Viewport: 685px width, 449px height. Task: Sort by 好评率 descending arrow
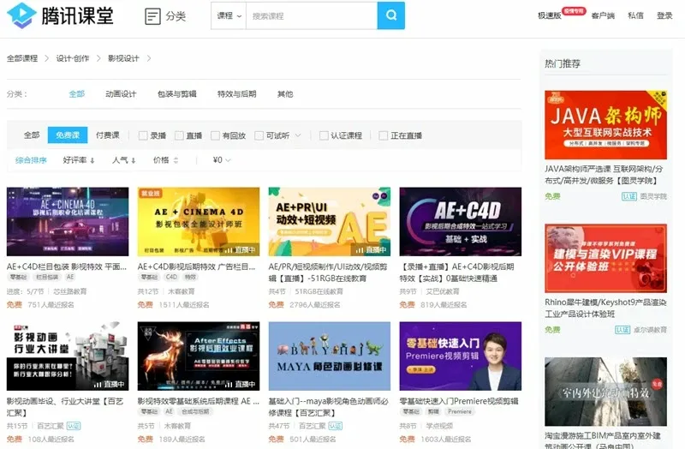click(92, 160)
